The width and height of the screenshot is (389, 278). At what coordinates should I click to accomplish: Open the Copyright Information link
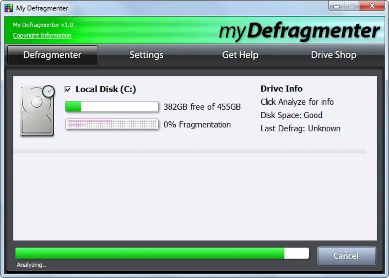coord(42,35)
